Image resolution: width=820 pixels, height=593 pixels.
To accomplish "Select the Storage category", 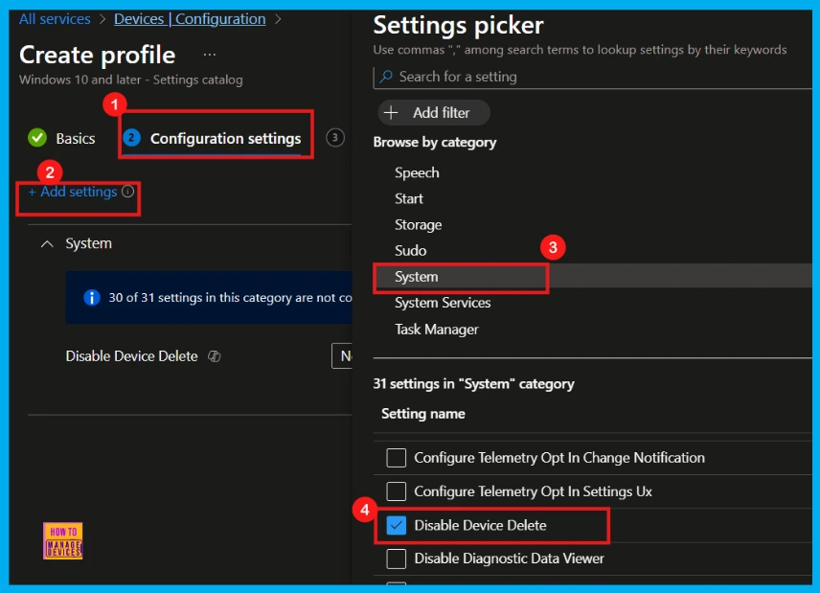I will click(x=419, y=225).
